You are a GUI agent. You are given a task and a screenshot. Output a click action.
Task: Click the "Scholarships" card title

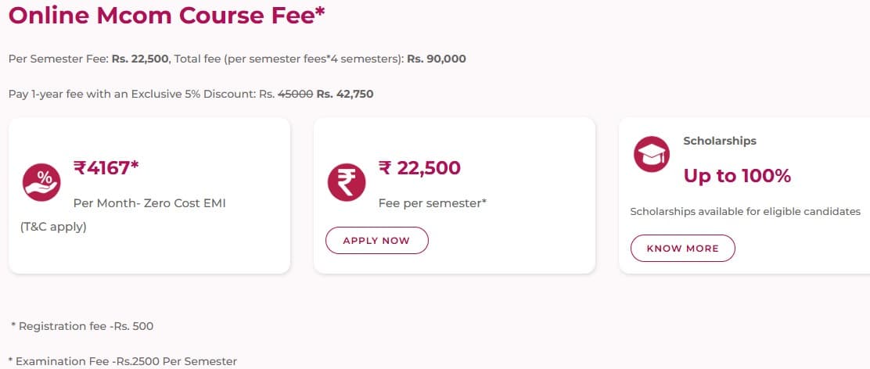[x=720, y=141]
